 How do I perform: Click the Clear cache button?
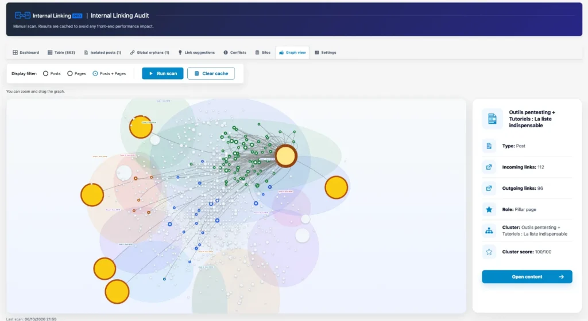click(x=211, y=73)
